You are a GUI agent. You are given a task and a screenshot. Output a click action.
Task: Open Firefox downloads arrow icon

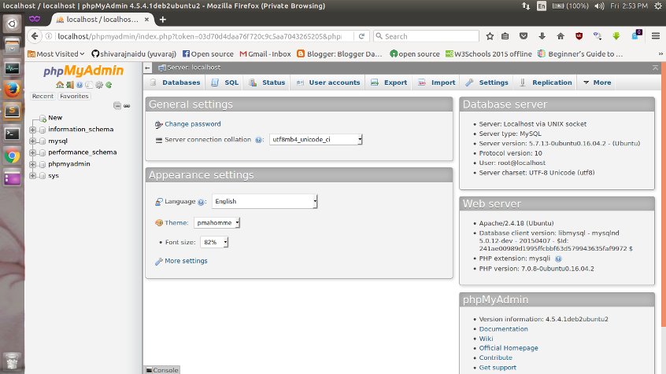542,36
